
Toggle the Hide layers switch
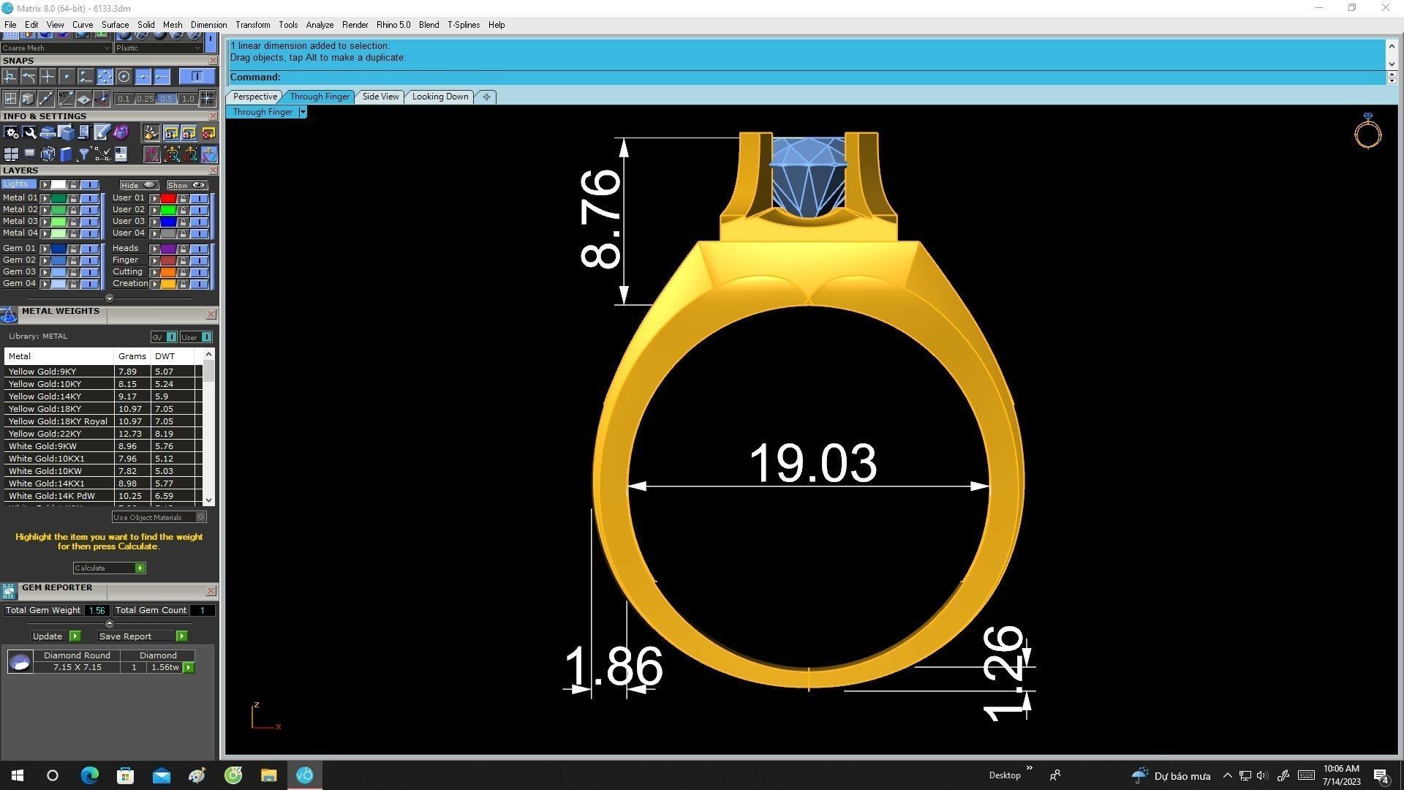point(139,185)
